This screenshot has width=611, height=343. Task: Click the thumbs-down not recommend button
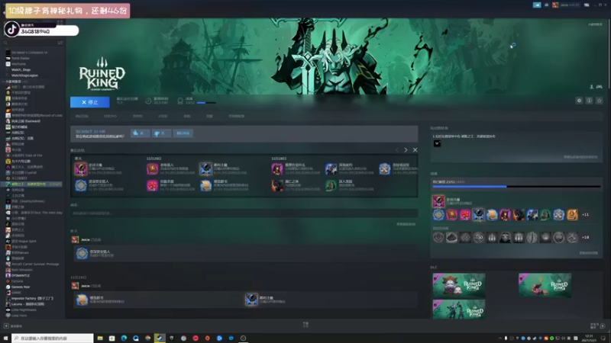161,133
